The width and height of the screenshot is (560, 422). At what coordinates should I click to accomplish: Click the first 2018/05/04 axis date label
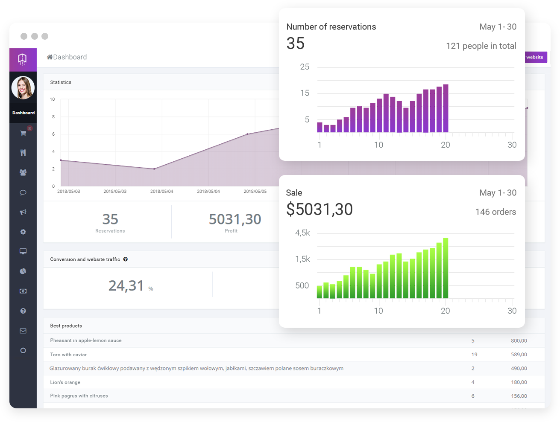tap(161, 192)
